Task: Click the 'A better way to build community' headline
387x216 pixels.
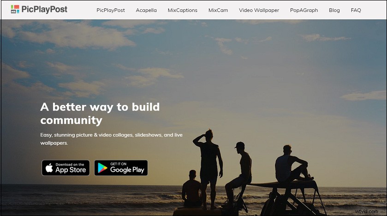Action: (x=100, y=114)
